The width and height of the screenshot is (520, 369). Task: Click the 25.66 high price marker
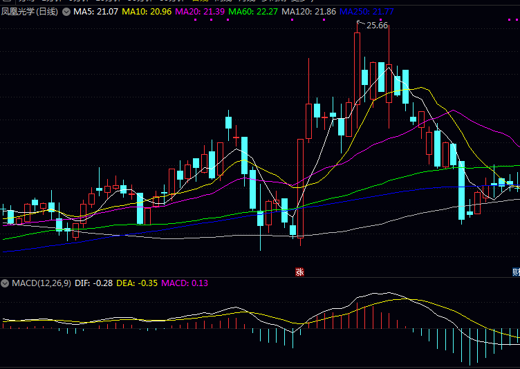coord(377,26)
